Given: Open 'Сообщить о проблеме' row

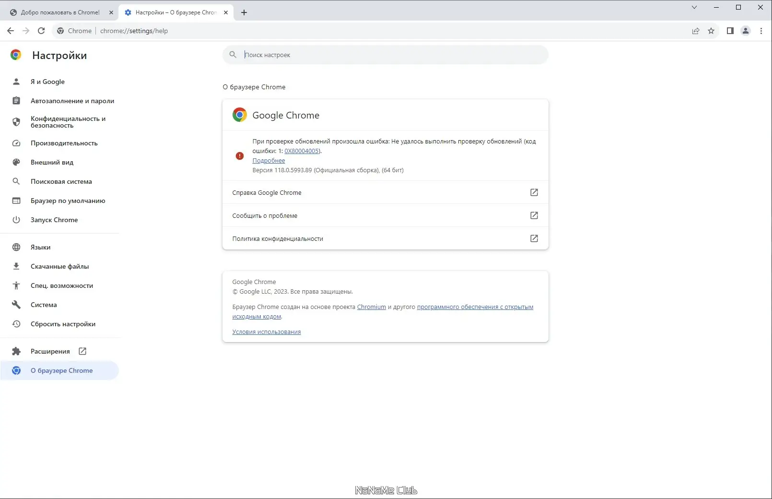Looking at the screenshot, I should pos(385,215).
